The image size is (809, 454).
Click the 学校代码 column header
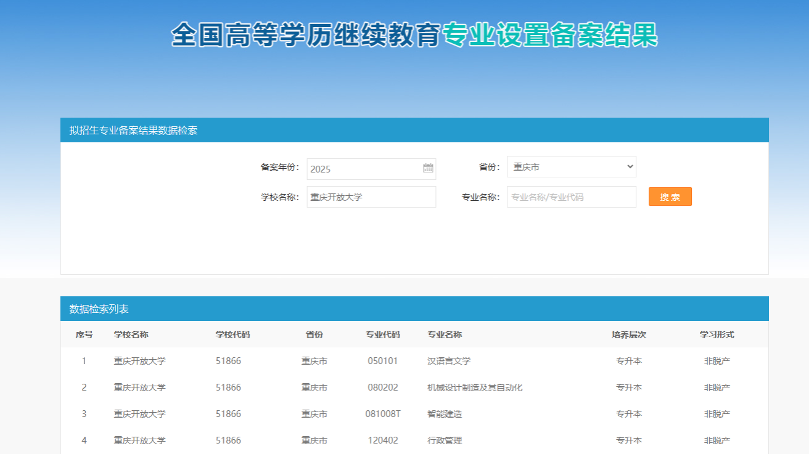[232, 334]
